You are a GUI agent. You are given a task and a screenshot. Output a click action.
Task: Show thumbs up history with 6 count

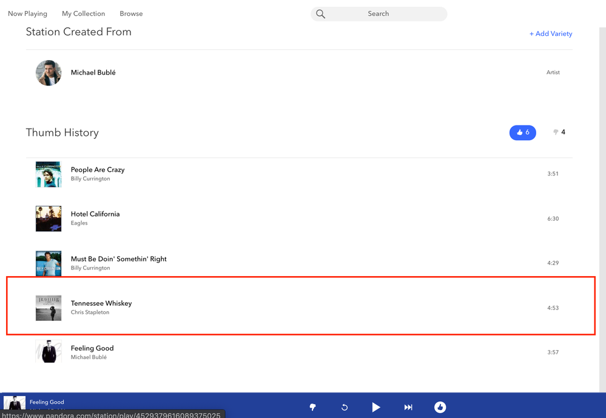point(522,132)
